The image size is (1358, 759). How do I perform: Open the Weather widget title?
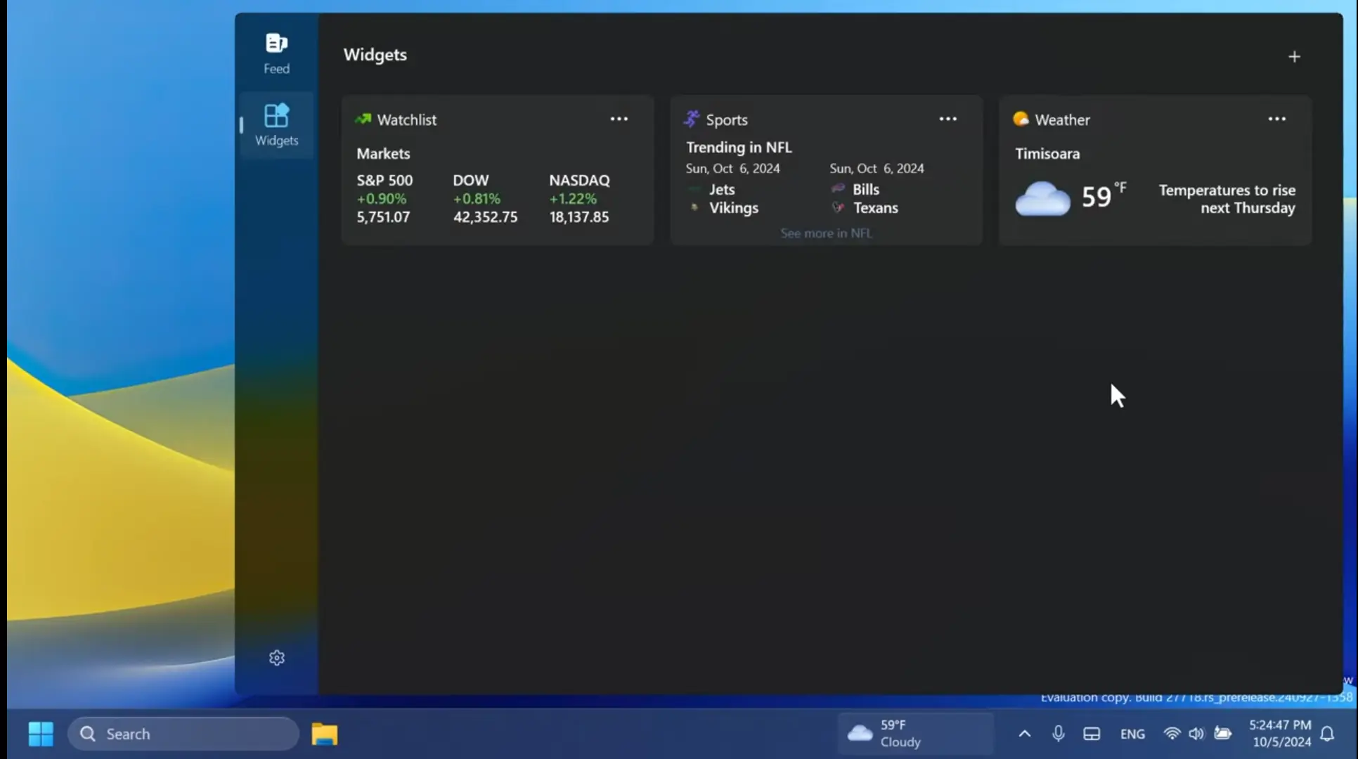click(1062, 119)
